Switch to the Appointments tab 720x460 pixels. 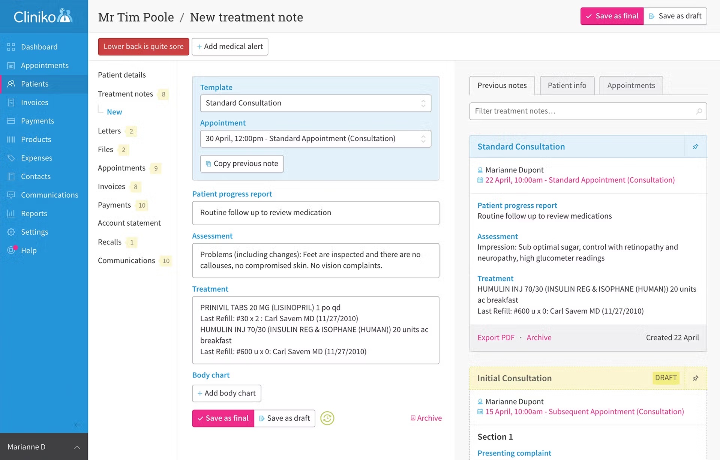click(631, 85)
